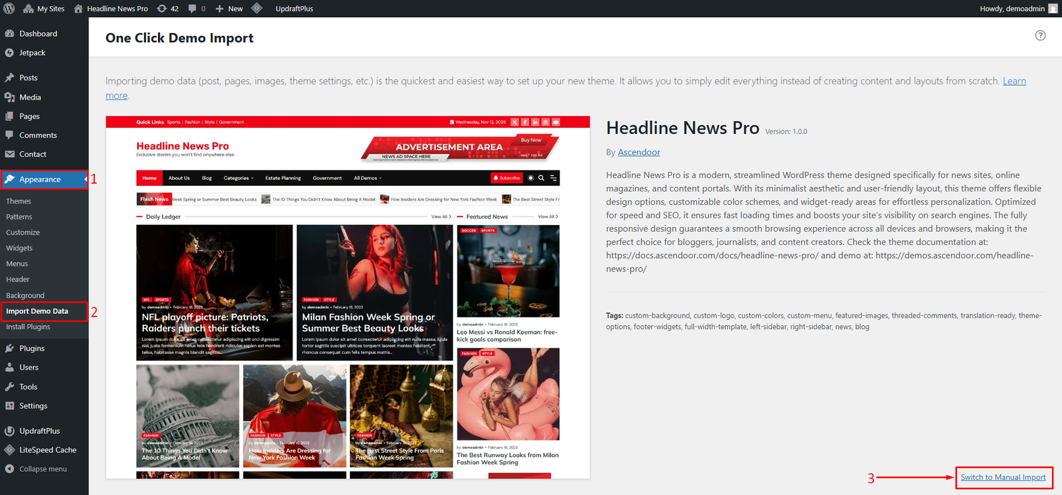Collapse the admin sidebar menu
Viewport: 1062px width, 495px height.
point(42,469)
